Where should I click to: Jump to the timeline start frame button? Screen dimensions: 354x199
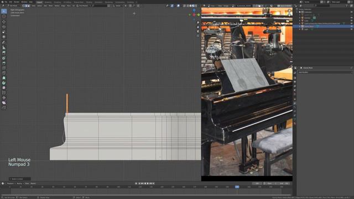pos(139,184)
